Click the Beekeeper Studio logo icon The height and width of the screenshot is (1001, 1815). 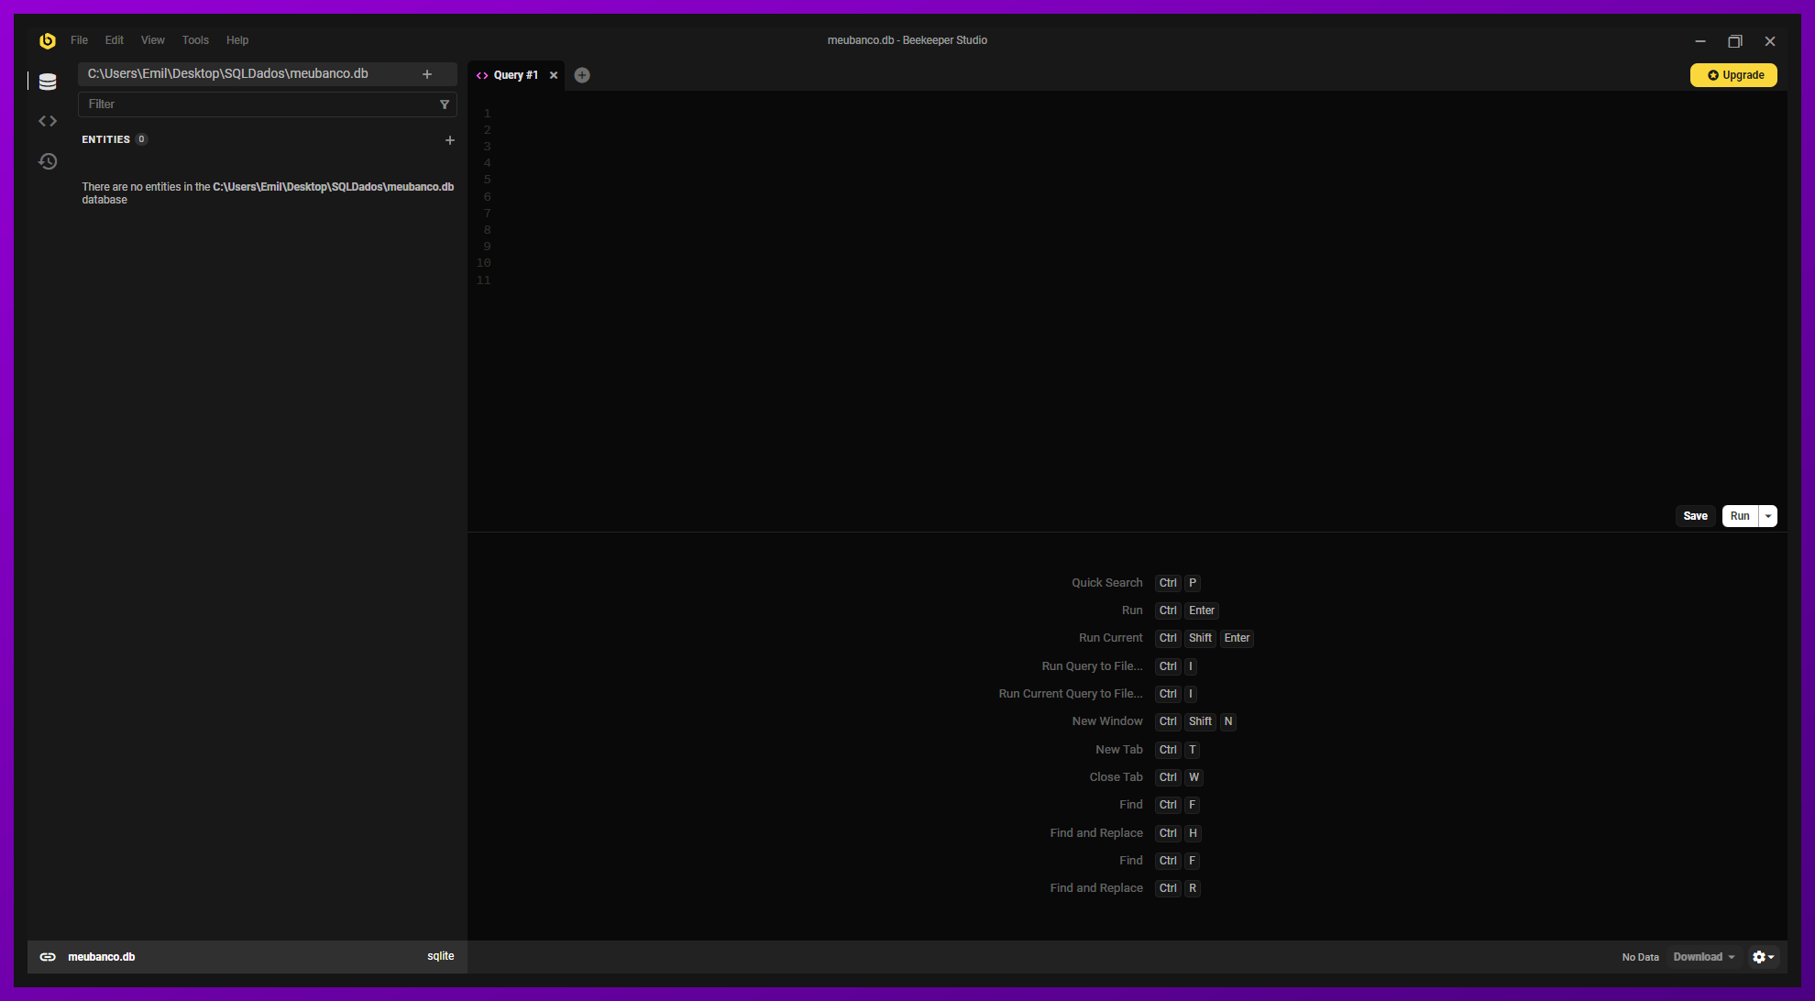click(48, 40)
